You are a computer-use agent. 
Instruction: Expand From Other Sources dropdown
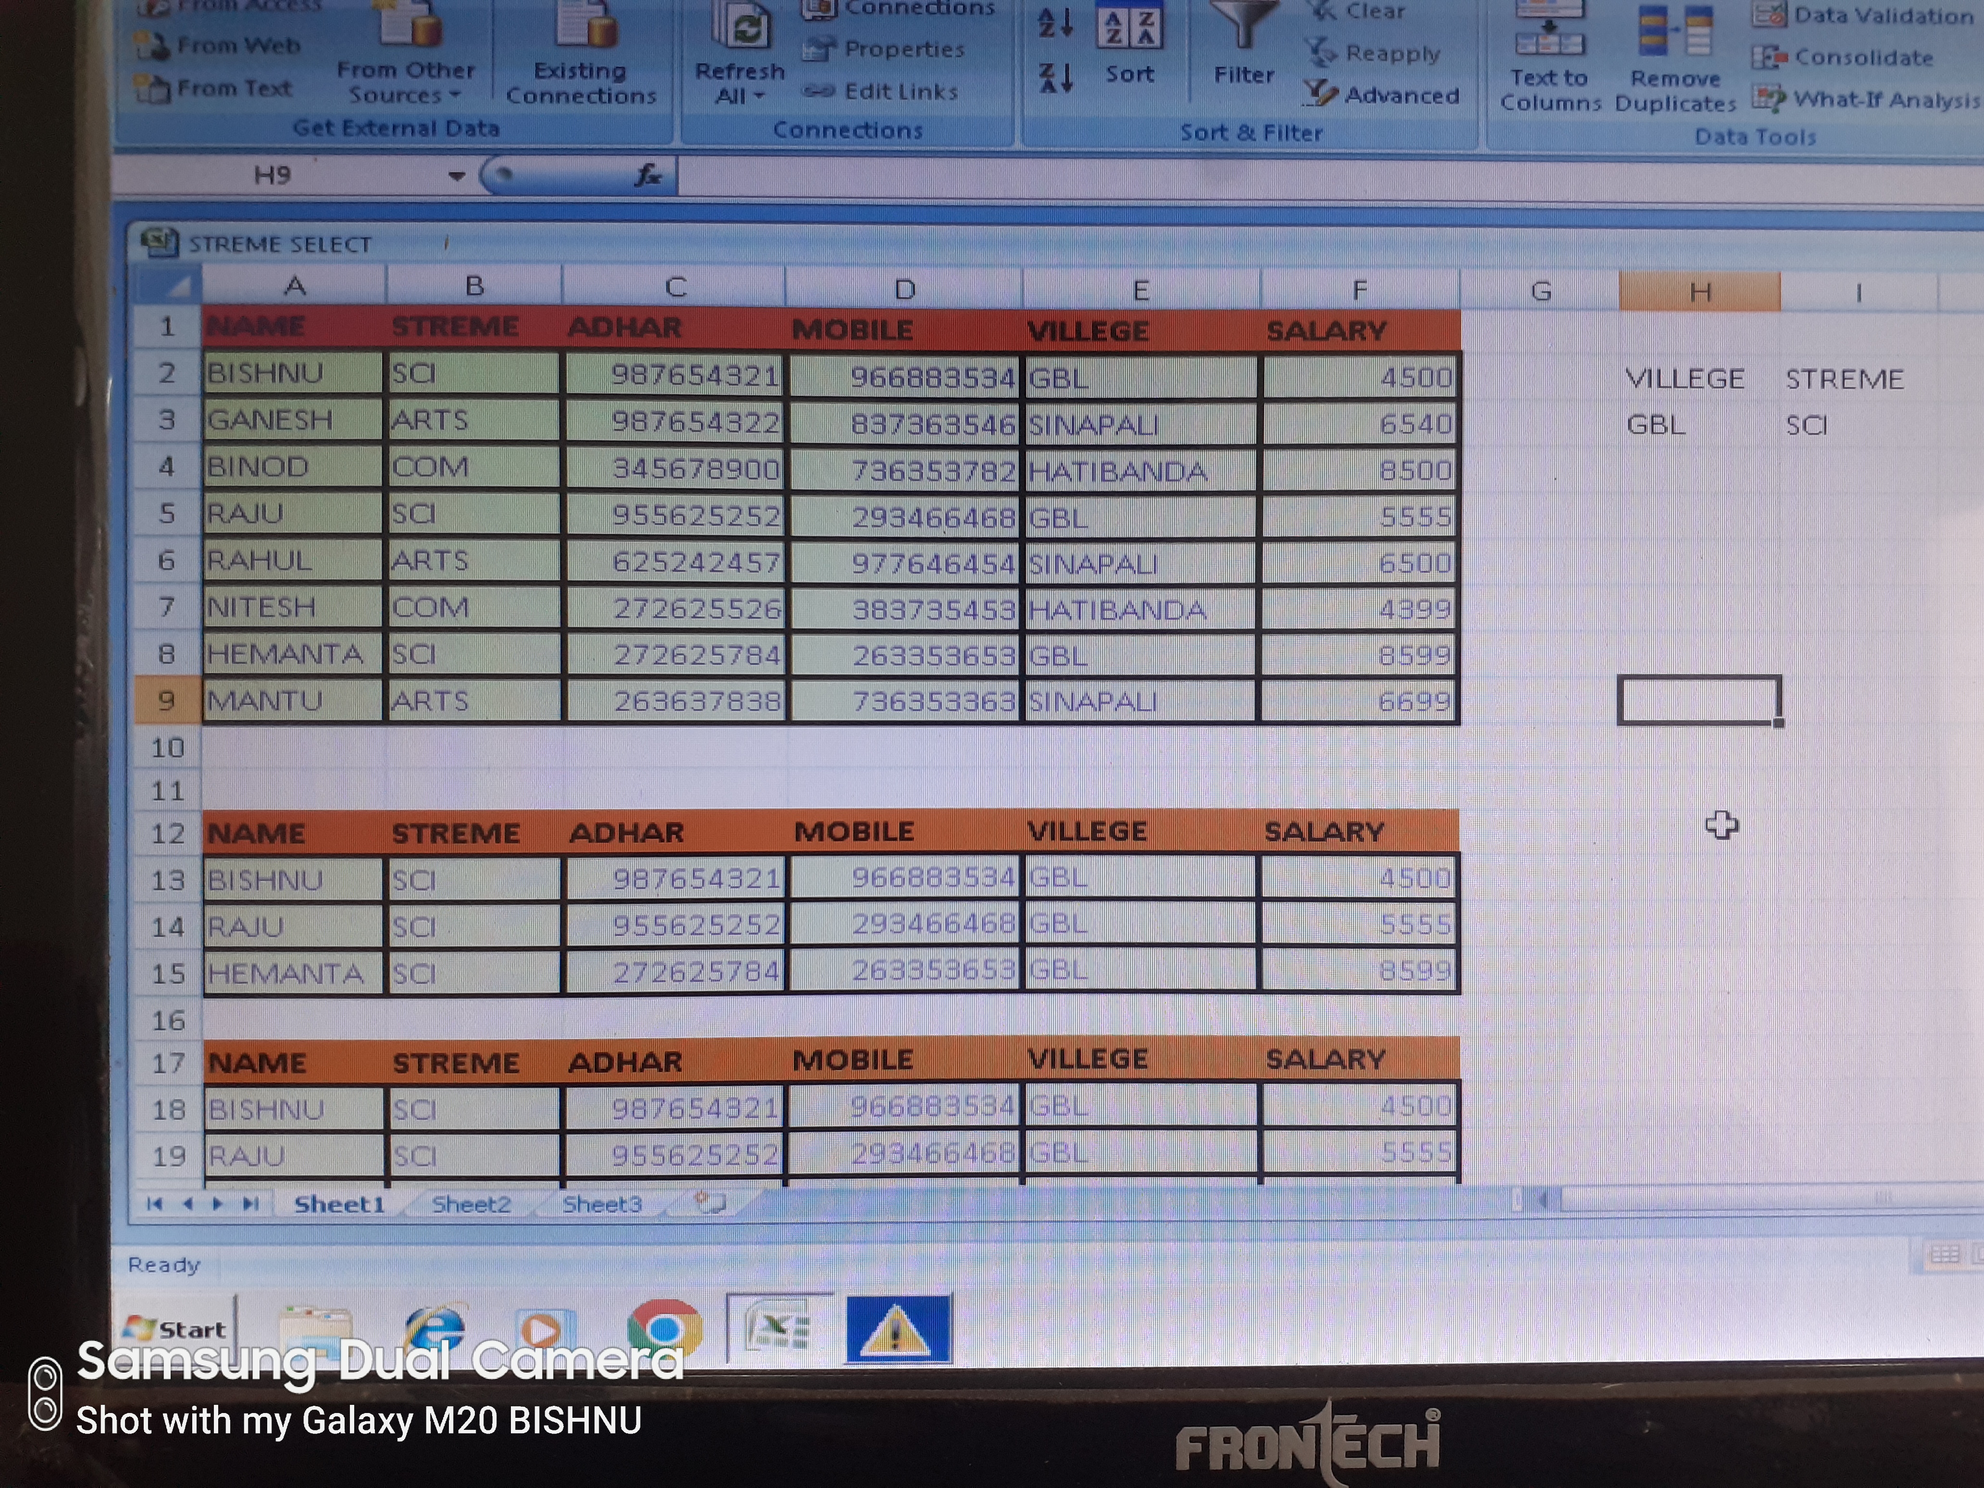(x=454, y=95)
